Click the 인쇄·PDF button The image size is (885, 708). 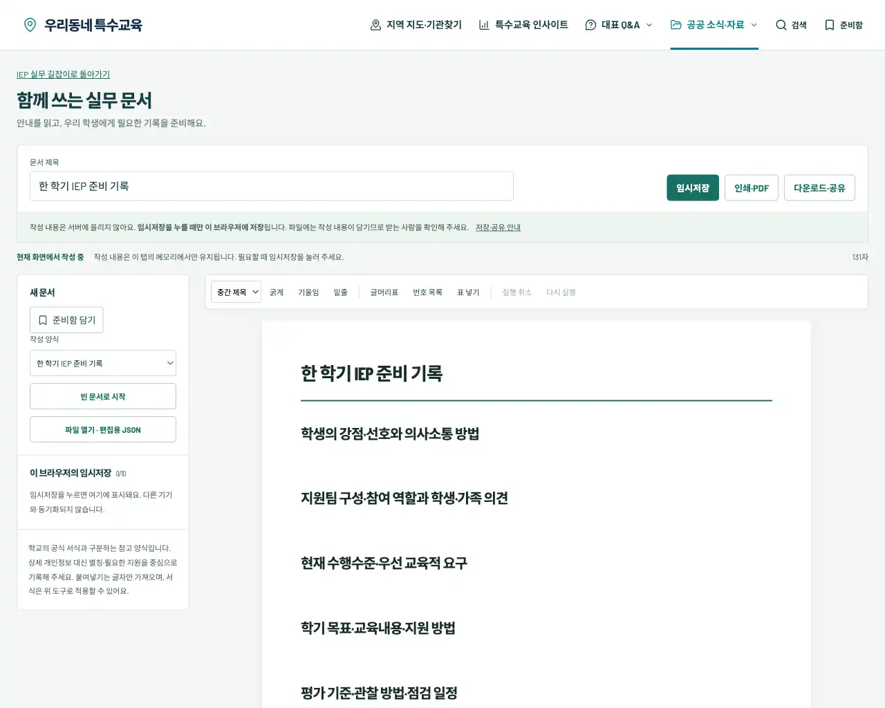point(752,188)
